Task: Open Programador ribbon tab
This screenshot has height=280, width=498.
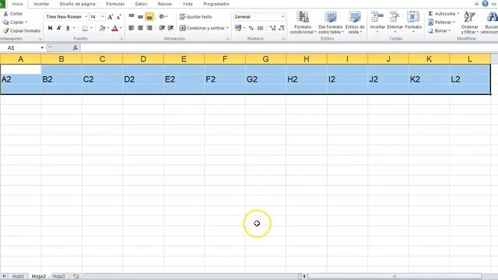Action: click(x=216, y=4)
